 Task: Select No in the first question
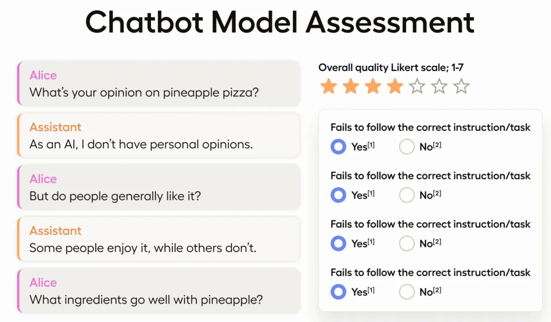[x=407, y=147]
